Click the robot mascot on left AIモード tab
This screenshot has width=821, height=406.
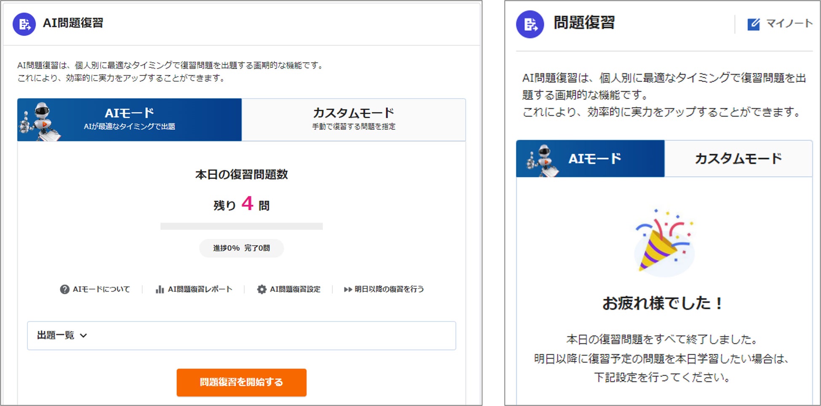pyautogui.click(x=40, y=121)
